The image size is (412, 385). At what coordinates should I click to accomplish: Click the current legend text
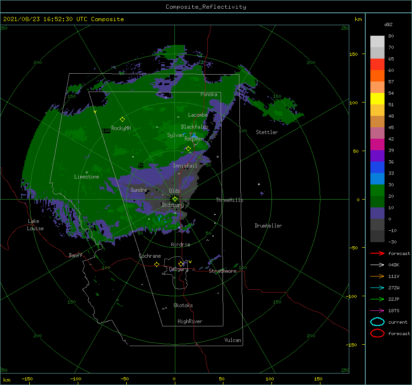pos(398,322)
